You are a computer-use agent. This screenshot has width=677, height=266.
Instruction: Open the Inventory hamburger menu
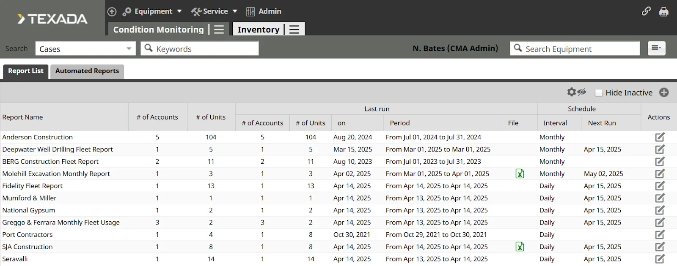click(x=294, y=30)
